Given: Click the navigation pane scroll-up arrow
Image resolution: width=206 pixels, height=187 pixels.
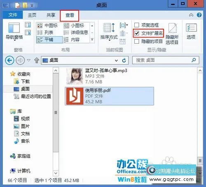Looking at the screenshot, I should [56, 71].
